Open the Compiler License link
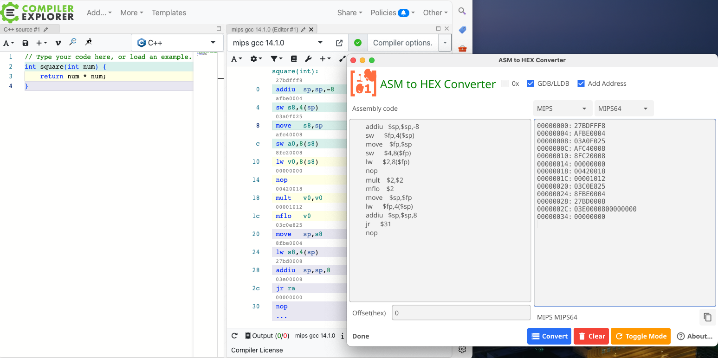The image size is (718, 358). (x=257, y=350)
